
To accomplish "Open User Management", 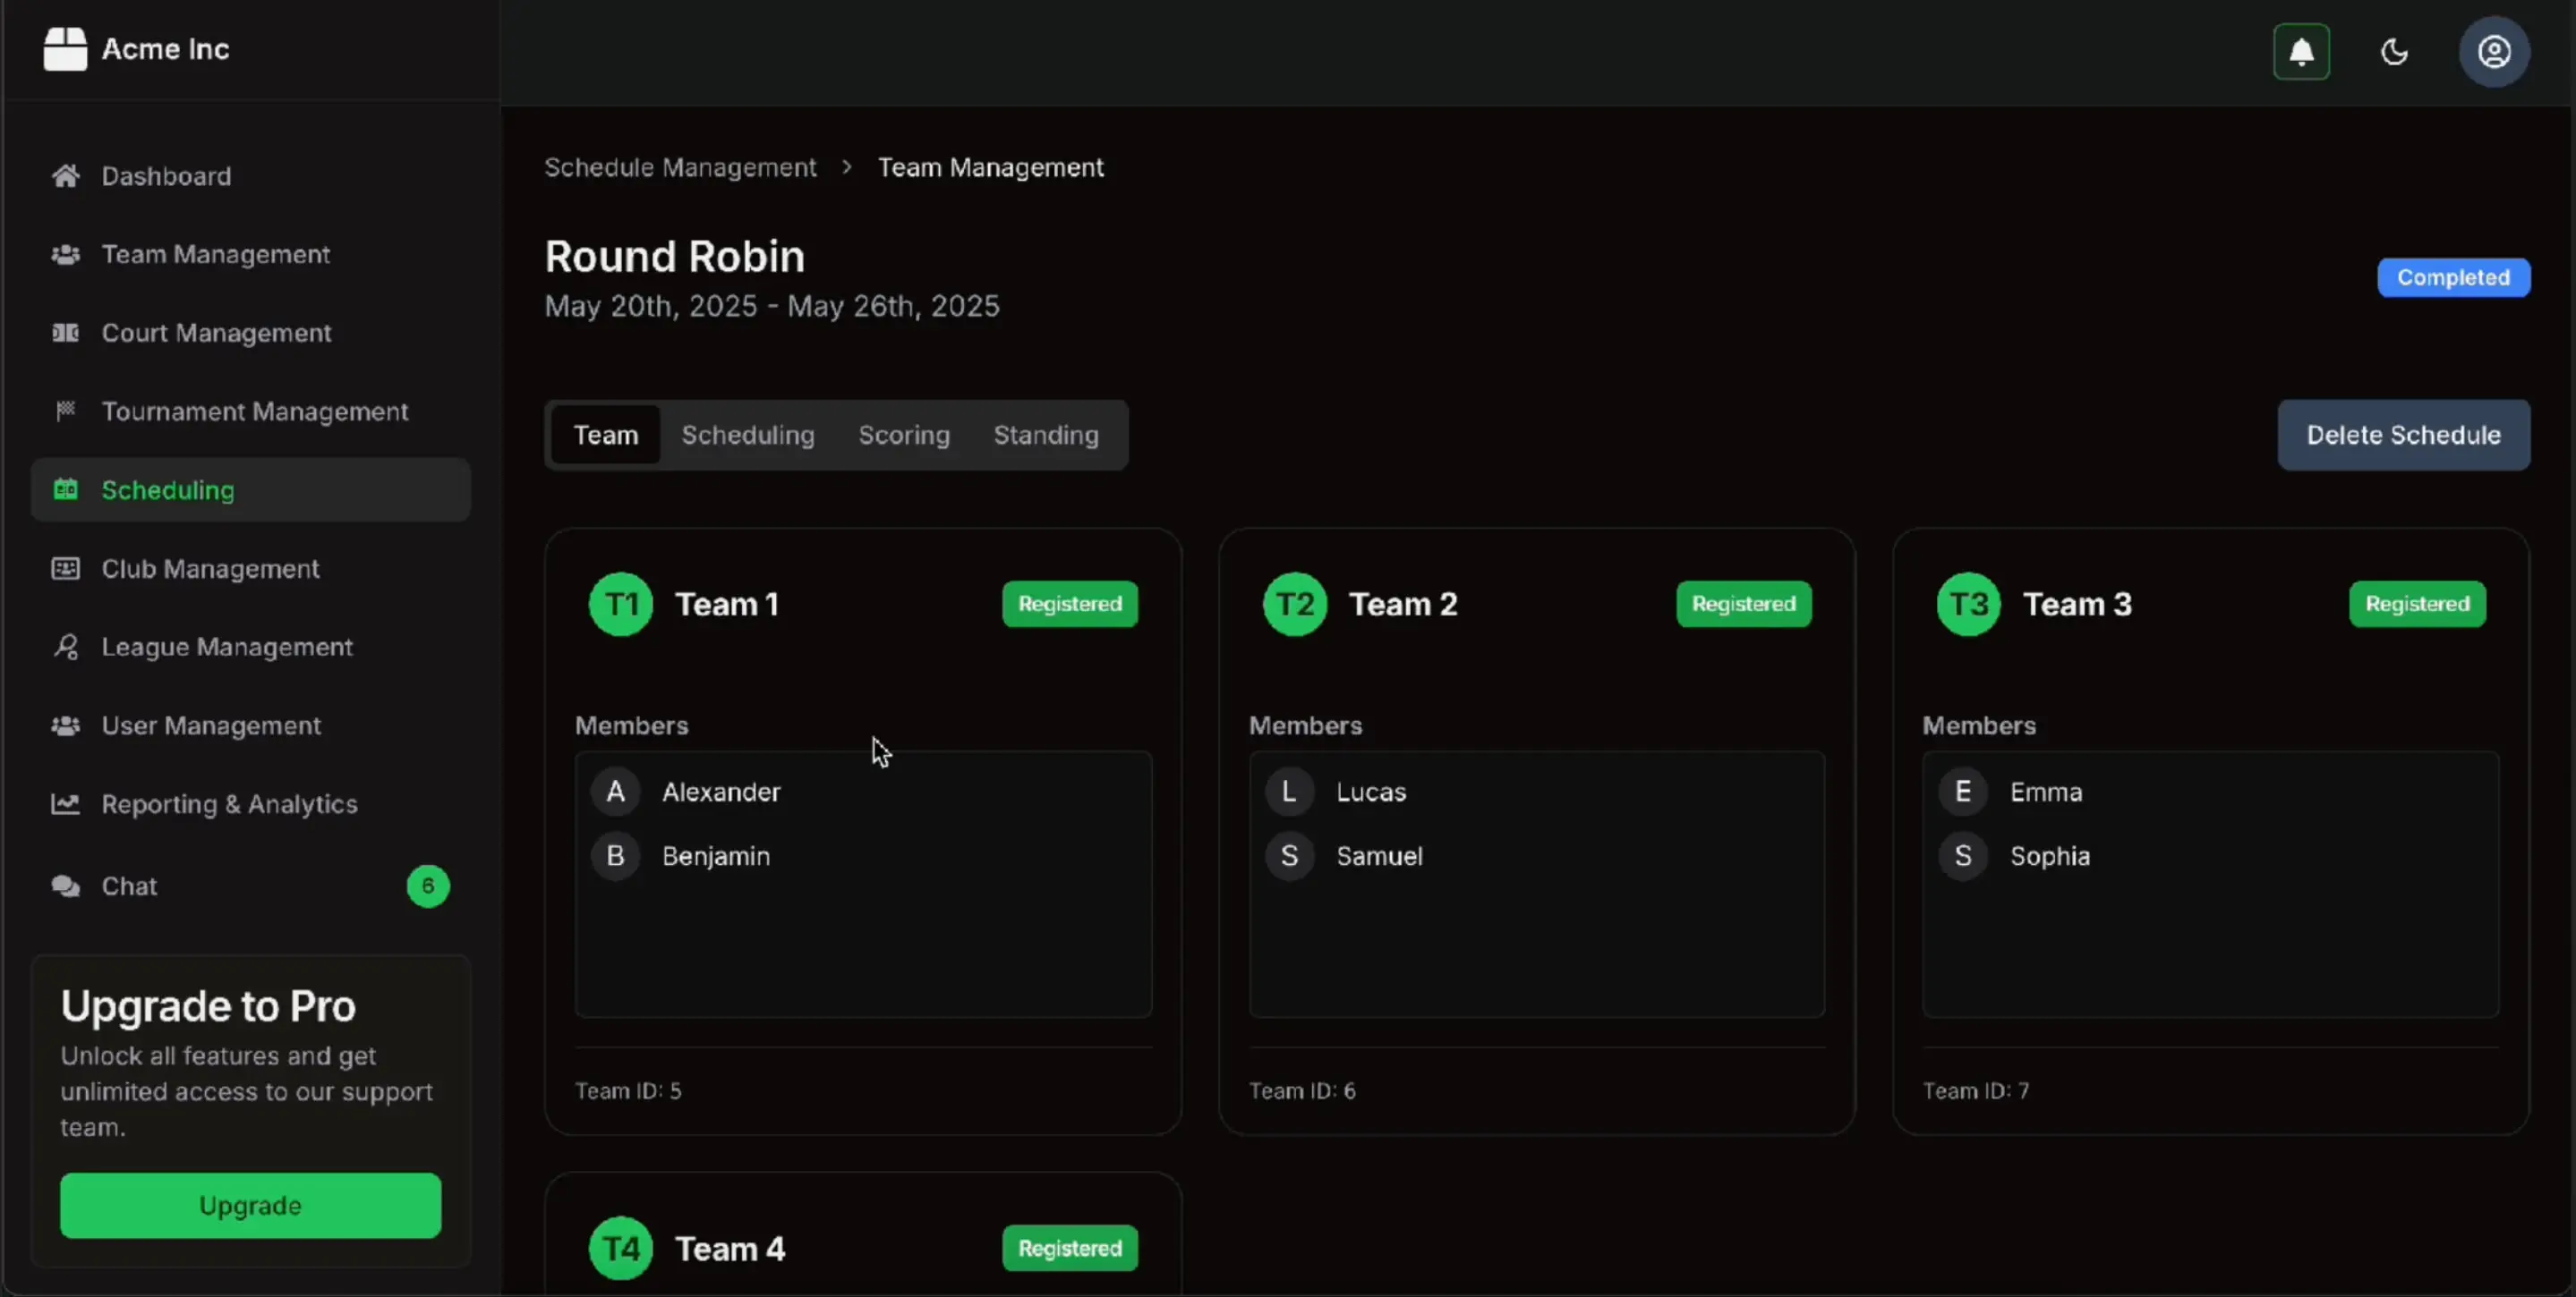I will [250, 725].
